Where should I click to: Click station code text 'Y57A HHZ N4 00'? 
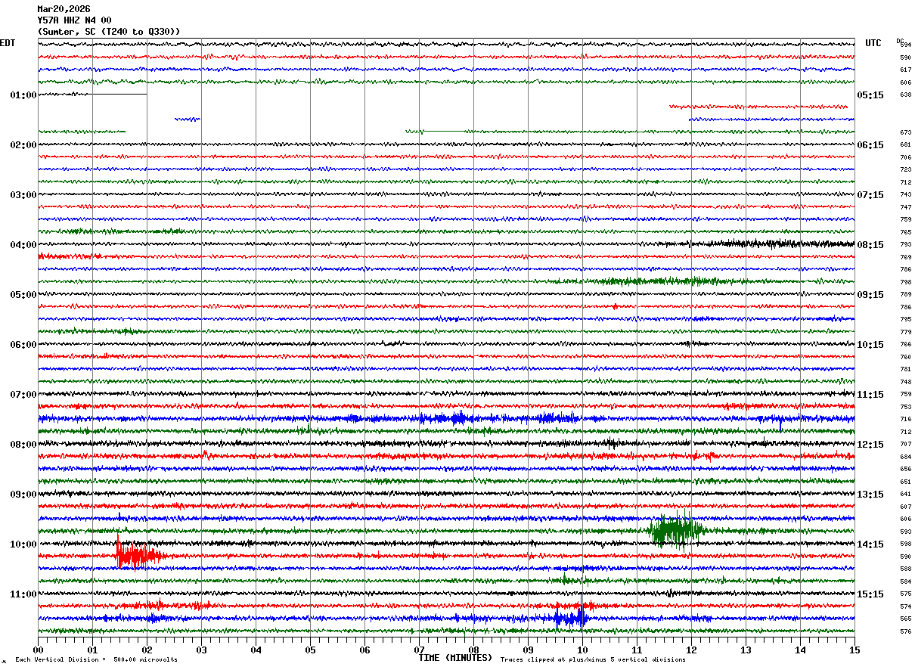pos(74,20)
